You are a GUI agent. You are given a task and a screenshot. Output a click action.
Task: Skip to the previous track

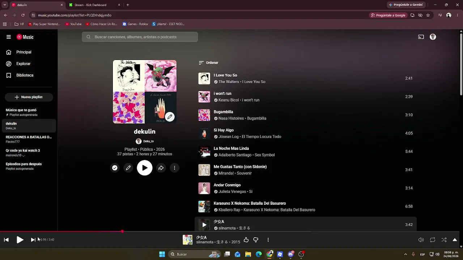coord(6,240)
